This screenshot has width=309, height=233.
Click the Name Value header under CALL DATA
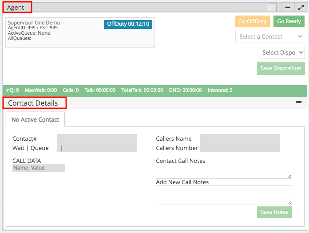click(x=39, y=168)
